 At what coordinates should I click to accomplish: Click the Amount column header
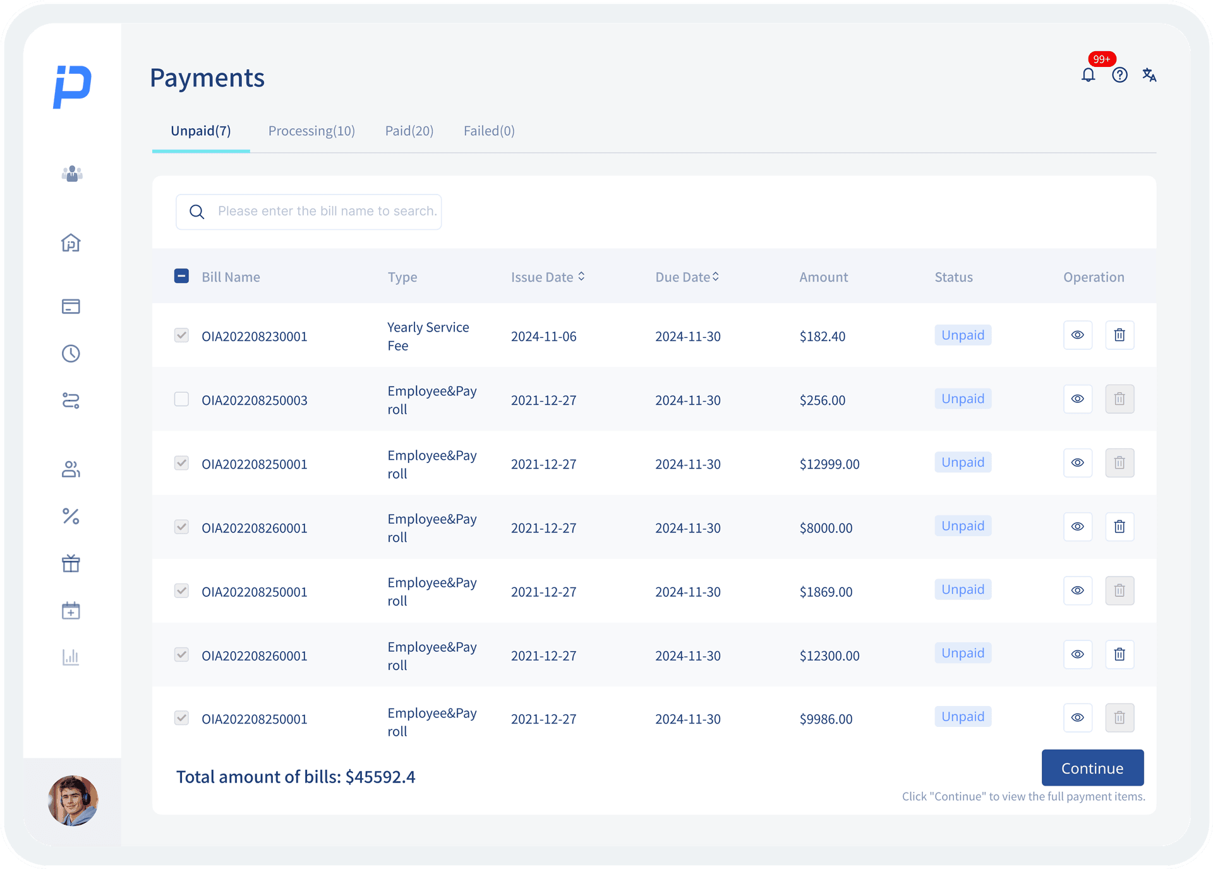click(823, 277)
